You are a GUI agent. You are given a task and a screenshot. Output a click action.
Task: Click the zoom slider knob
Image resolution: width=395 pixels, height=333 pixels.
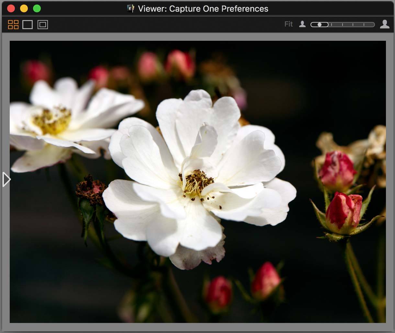(x=320, y=25)
